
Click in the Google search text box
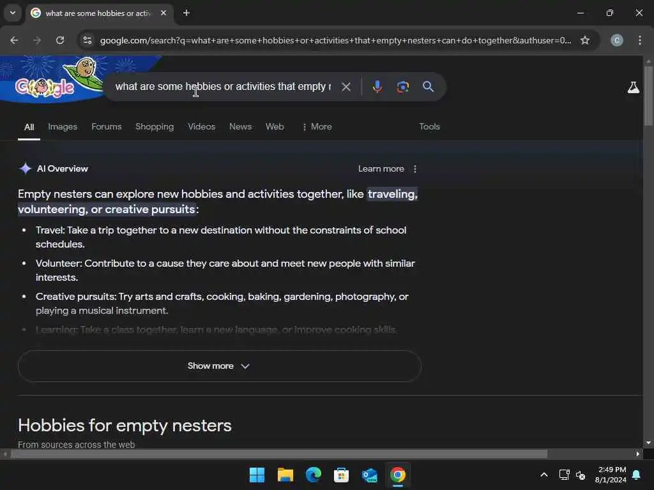click(223, 87)
